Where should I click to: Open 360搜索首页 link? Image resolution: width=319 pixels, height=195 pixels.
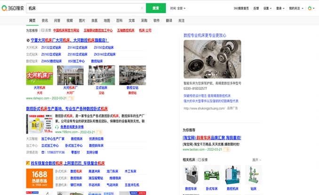241,8
